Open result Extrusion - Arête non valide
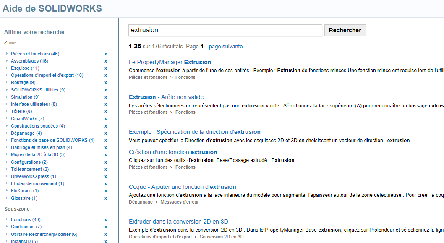Screen dimensions: 444x243 [166, 97]
